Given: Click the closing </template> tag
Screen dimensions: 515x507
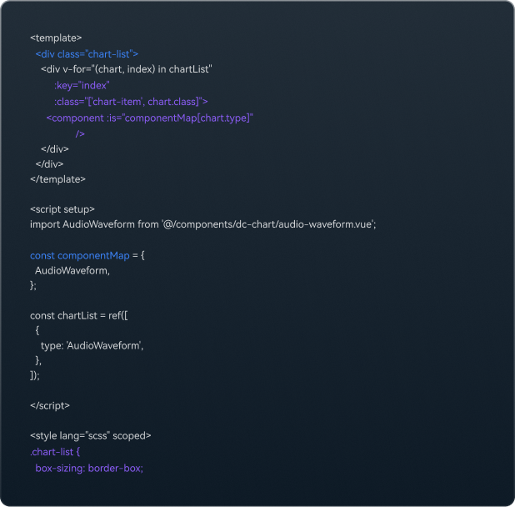Looking at the screenshot, I should click(57, 179).
